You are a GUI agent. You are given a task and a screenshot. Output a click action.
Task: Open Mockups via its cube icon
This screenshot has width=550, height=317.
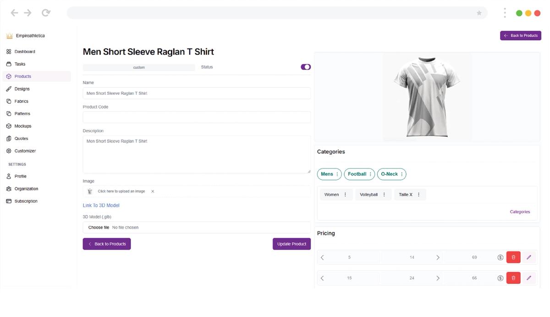coord(9,126)
